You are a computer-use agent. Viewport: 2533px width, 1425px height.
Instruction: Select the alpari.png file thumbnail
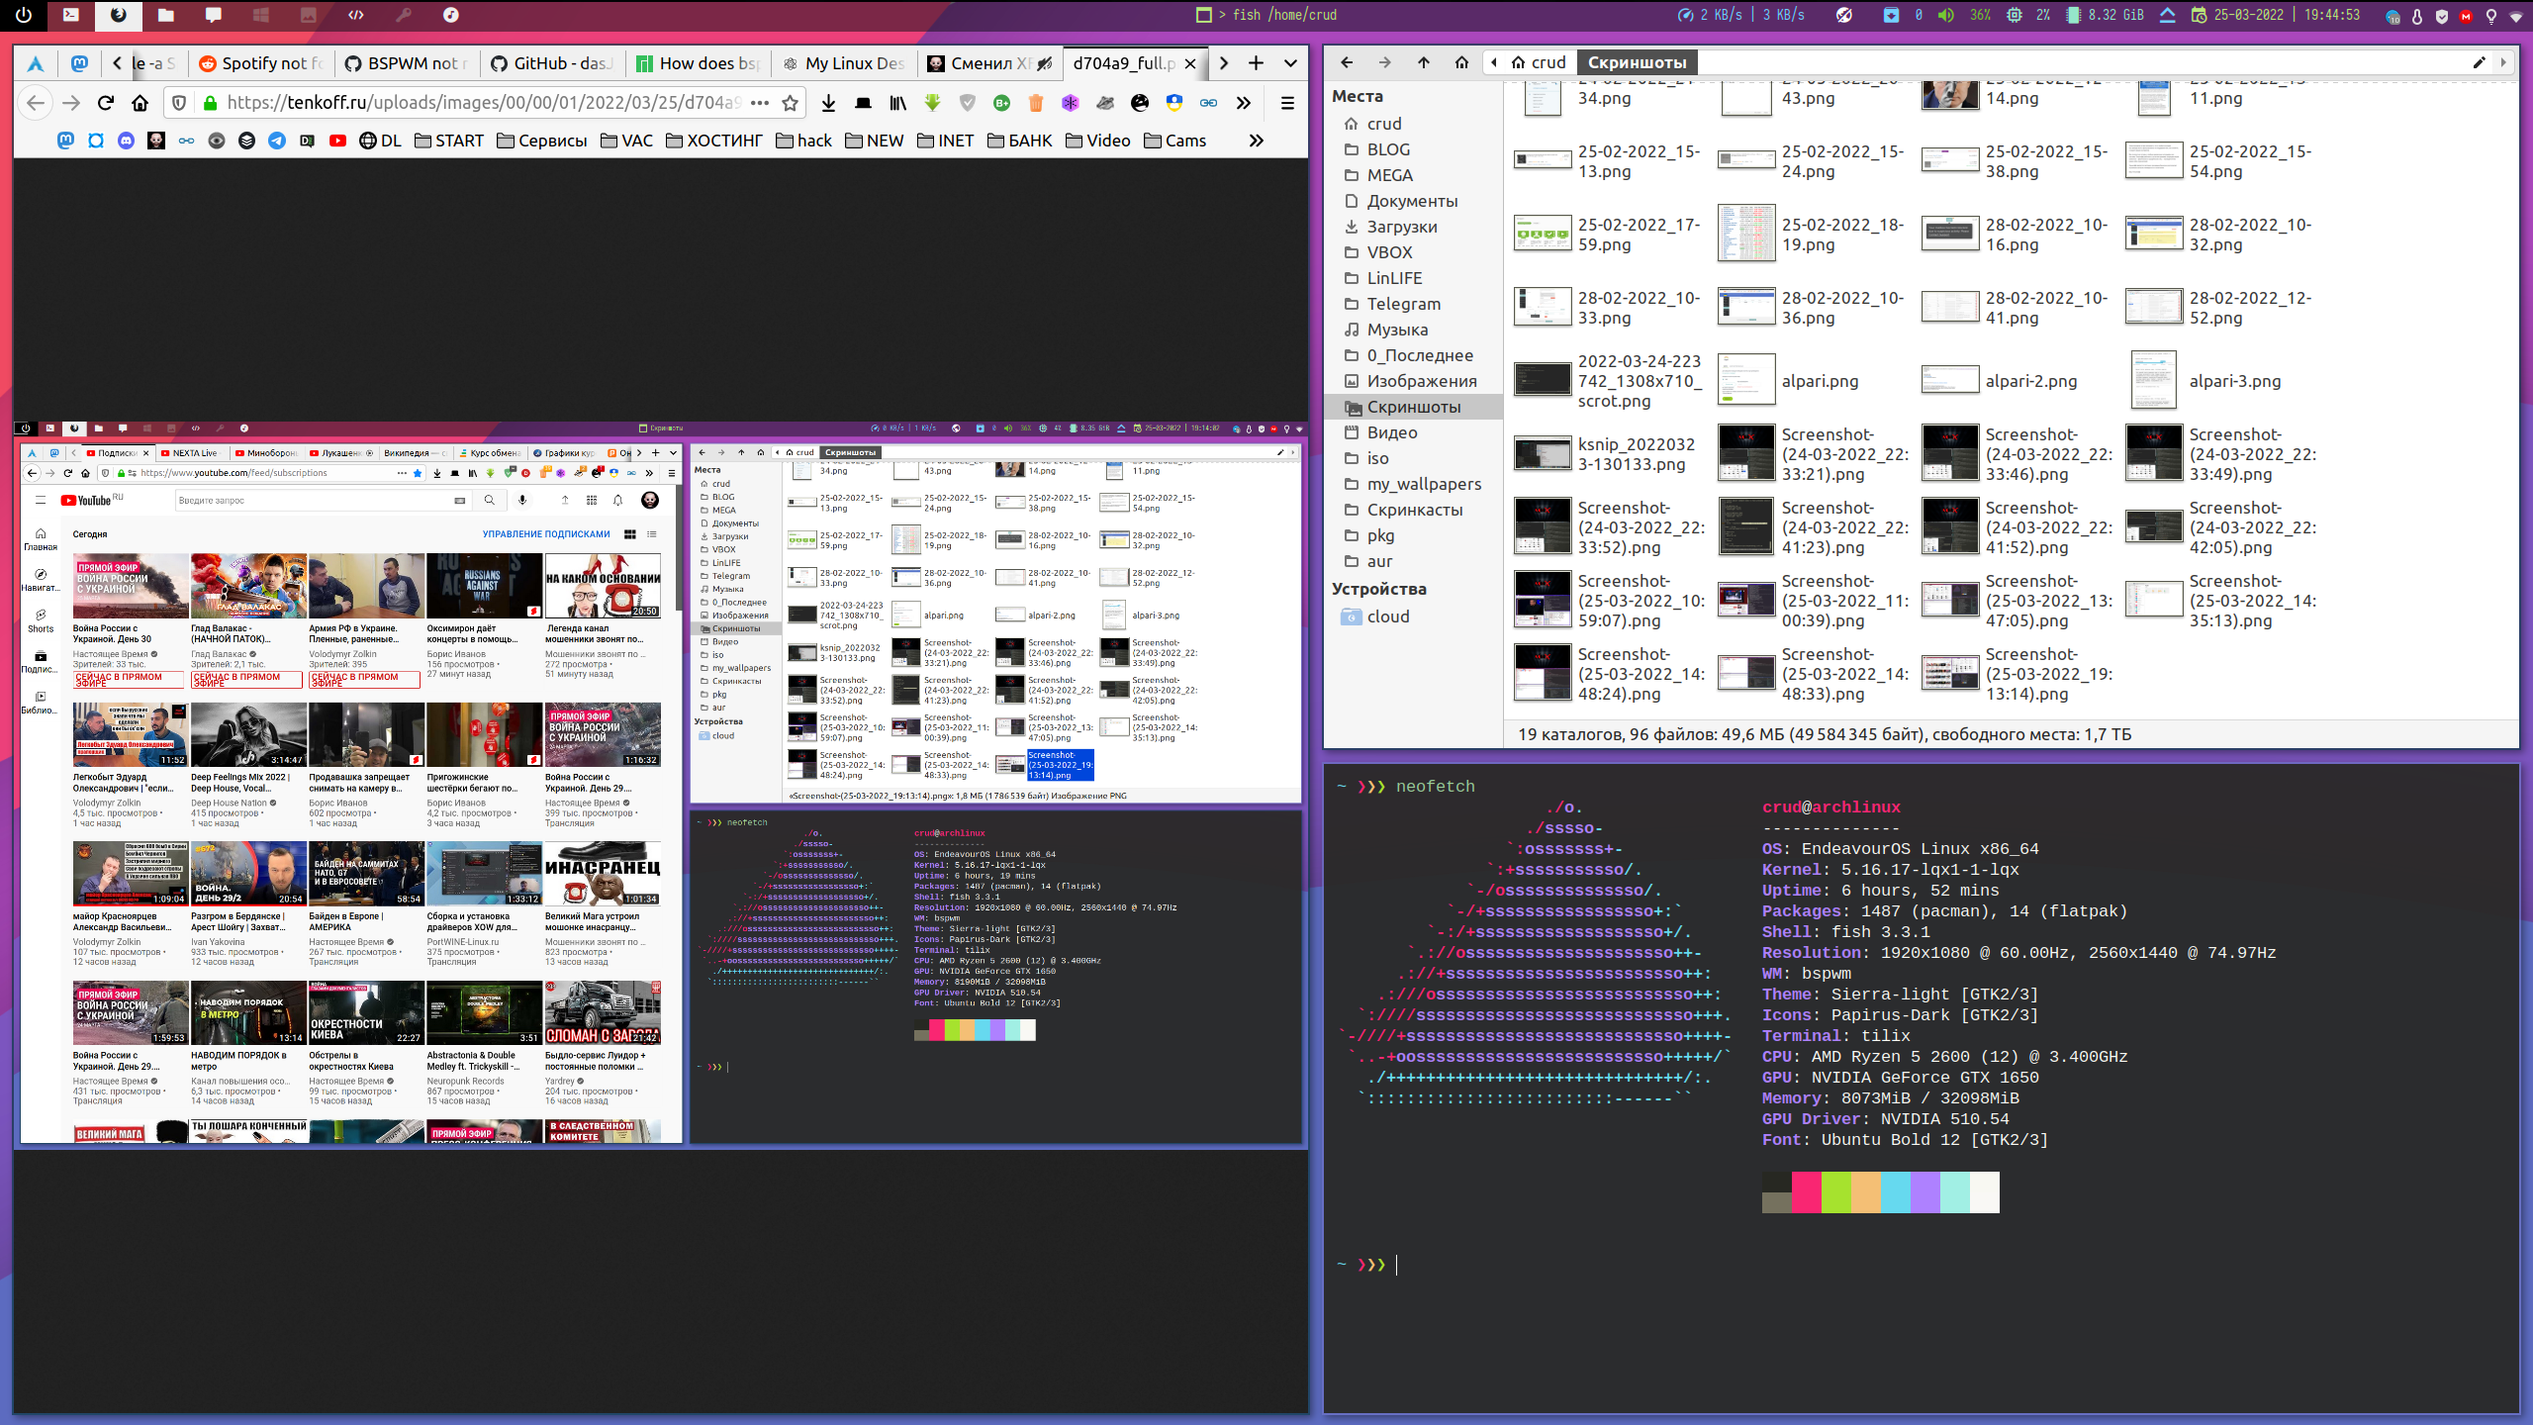1745,381
